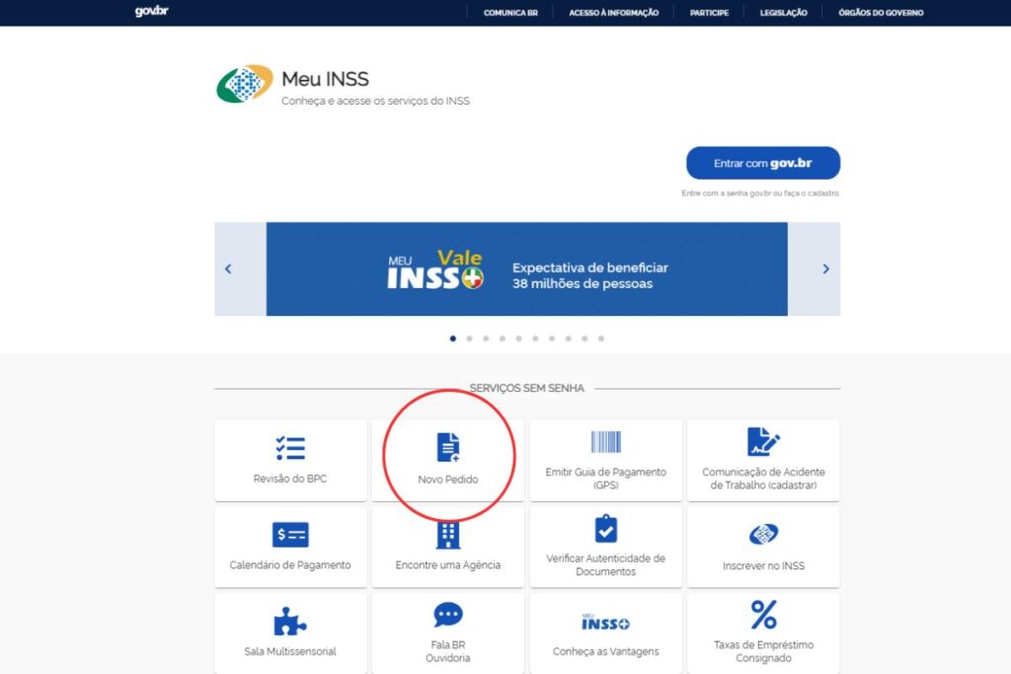Go to next banner slide arrow
Screen dimensions: 1011x674
[826, 268]
